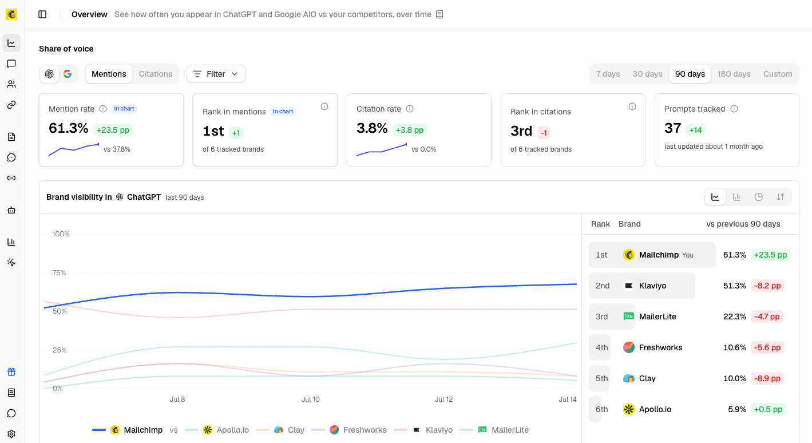Screen dimensions: 812x443
Task: Select the Custom date range
Action: (x=778, y=74)
